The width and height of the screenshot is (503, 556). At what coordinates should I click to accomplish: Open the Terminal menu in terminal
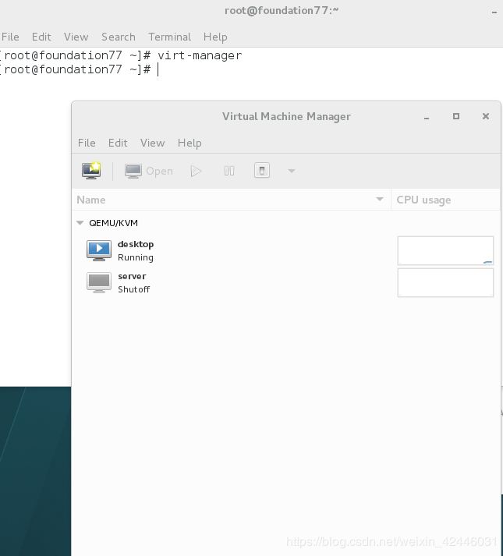169,37
